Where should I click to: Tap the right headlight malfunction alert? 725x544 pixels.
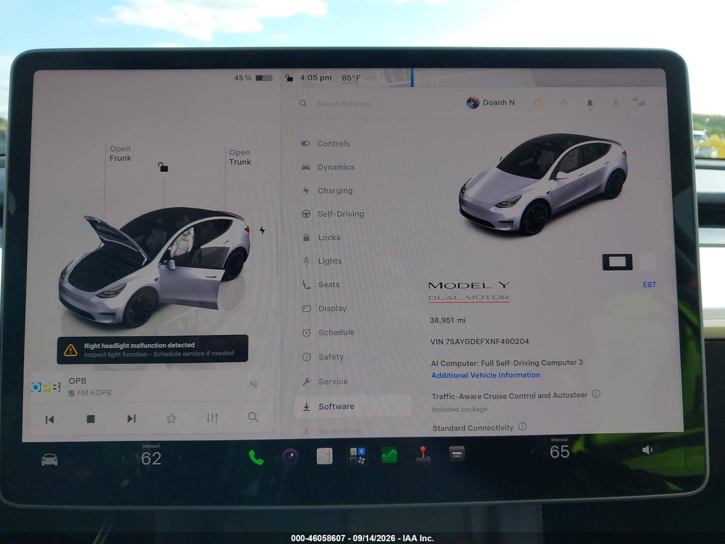152,349
